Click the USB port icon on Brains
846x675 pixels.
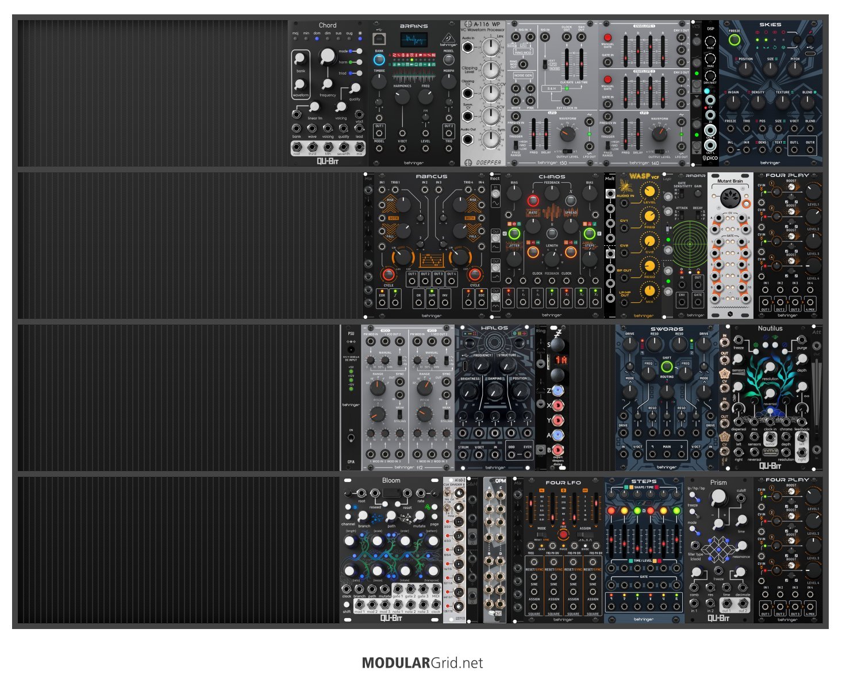[379, 39]
